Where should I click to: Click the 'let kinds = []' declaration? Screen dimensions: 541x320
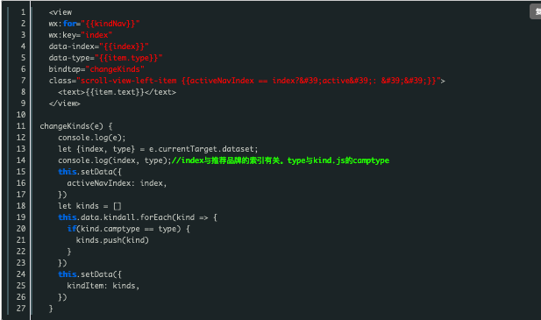(89, 206)
